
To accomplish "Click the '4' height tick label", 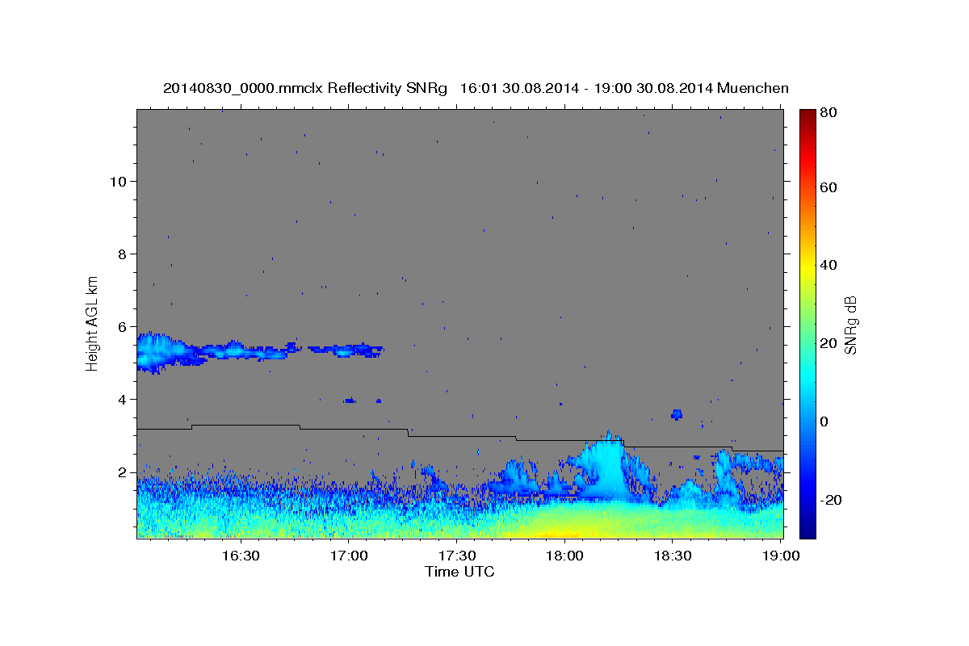I will coord(122,399).
